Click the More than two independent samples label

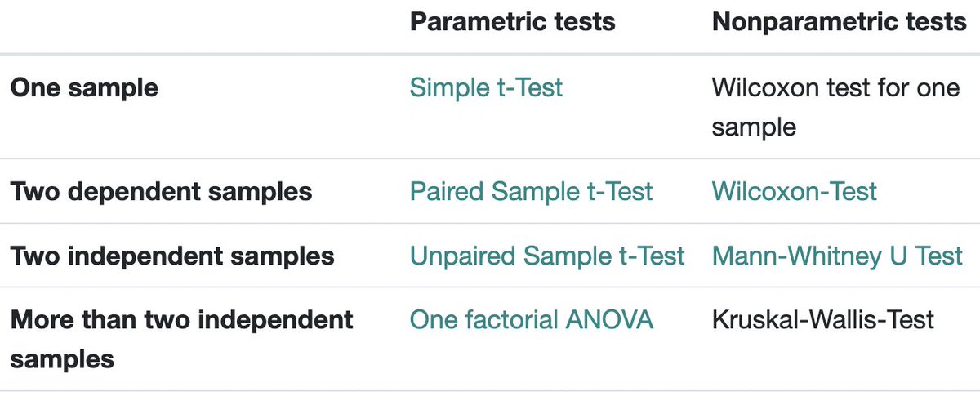(181, 339)
